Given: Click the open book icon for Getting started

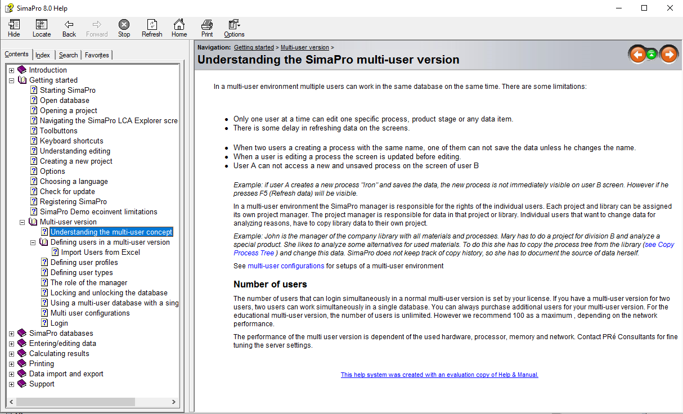Looking at the screenshot, I should [x=22, y=80].
